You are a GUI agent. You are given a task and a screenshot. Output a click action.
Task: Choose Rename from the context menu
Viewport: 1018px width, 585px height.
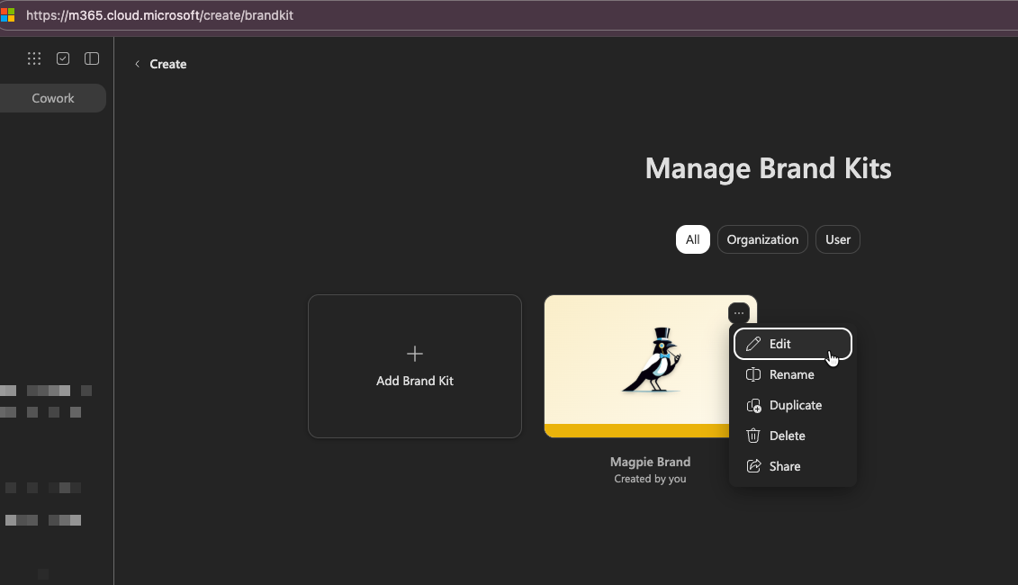click(793, 374)
